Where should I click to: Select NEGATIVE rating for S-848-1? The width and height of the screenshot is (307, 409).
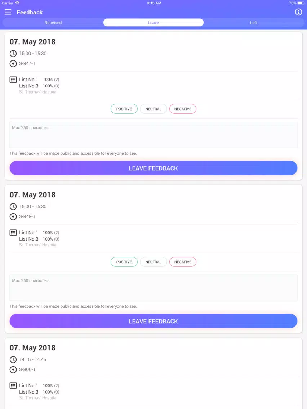pyautogui.click(x=183, y=262)
